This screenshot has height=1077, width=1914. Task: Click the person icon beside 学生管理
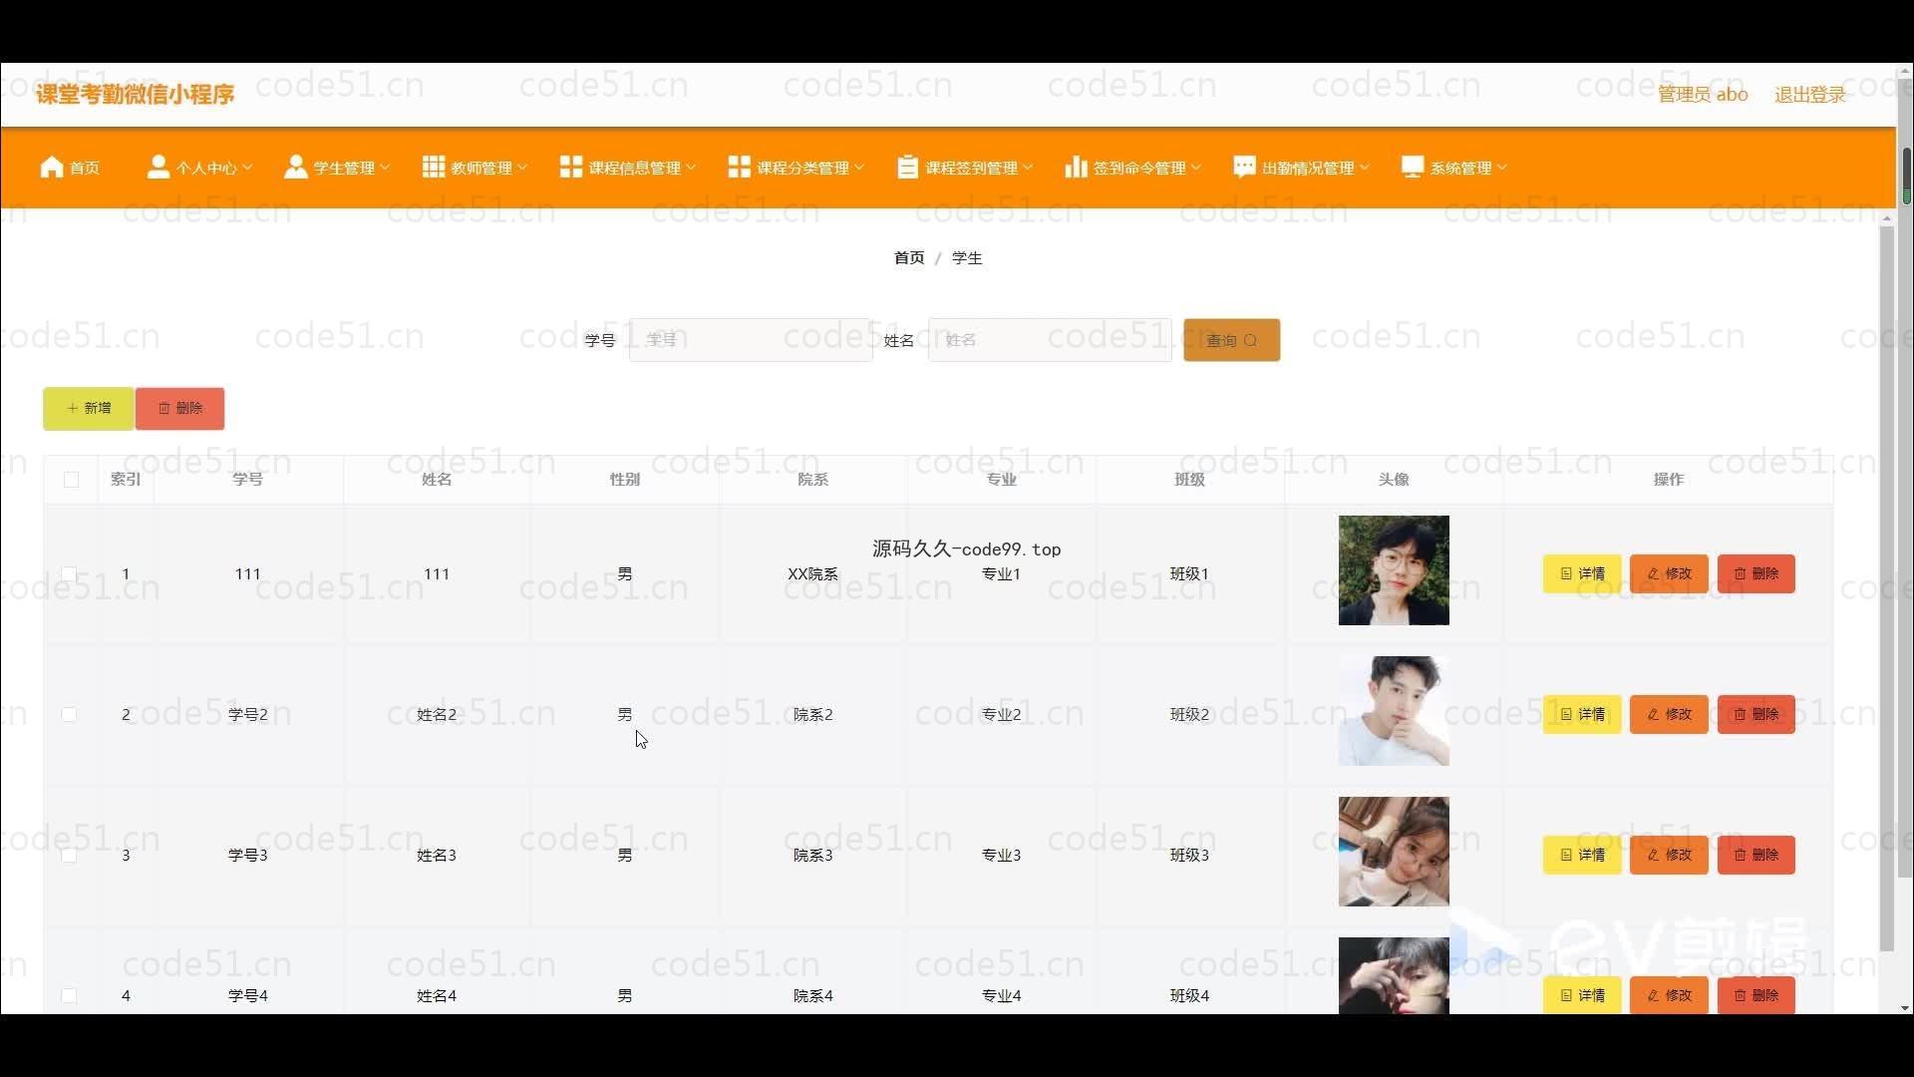click(x=295, y=168)
